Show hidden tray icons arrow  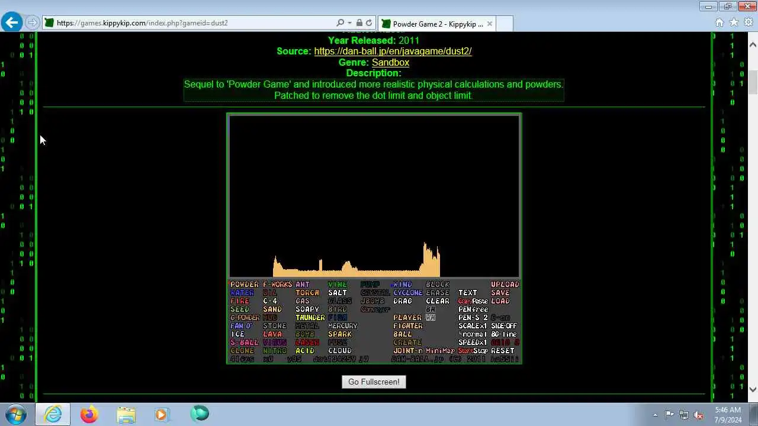(655, 415)
